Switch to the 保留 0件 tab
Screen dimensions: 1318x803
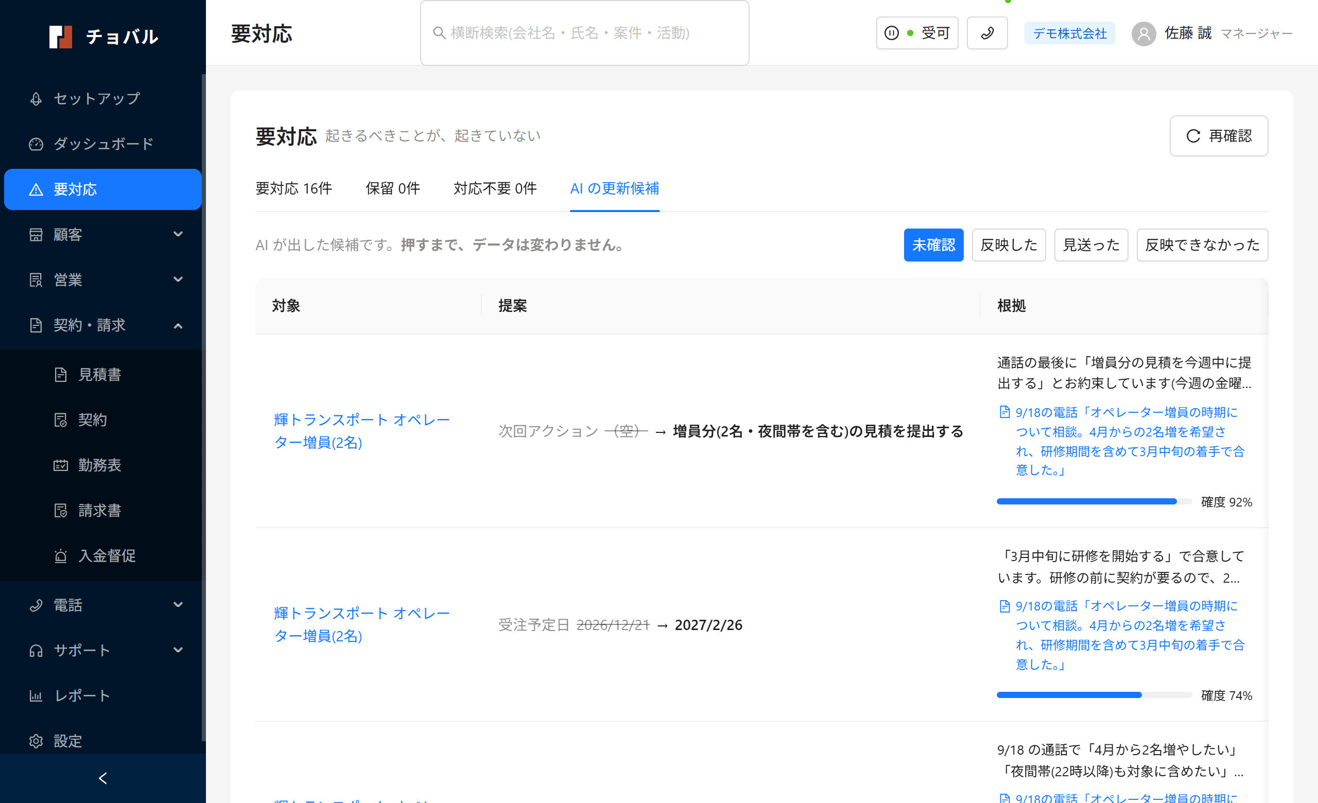tap(393, 189)
